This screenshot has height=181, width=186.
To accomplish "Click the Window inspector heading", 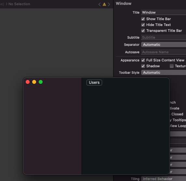I will click(x=124, y=4).
